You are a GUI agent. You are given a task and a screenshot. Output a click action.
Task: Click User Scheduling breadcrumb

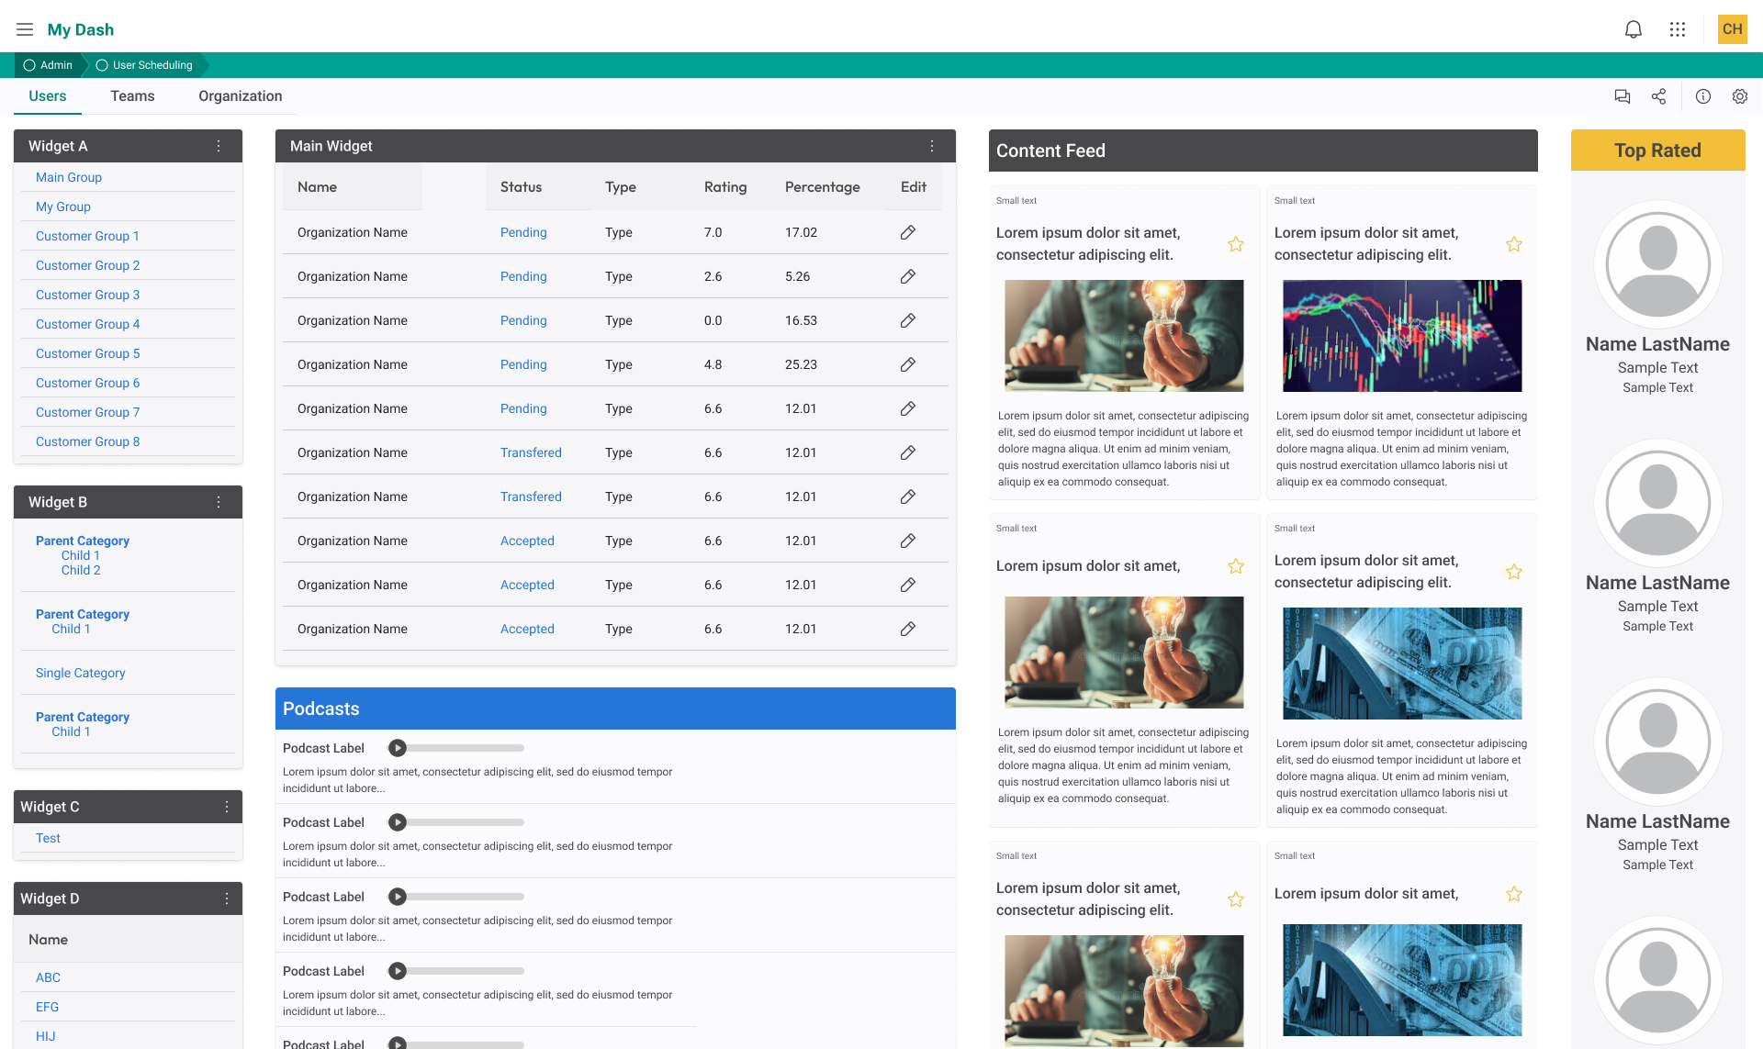[x=152, y=65]
